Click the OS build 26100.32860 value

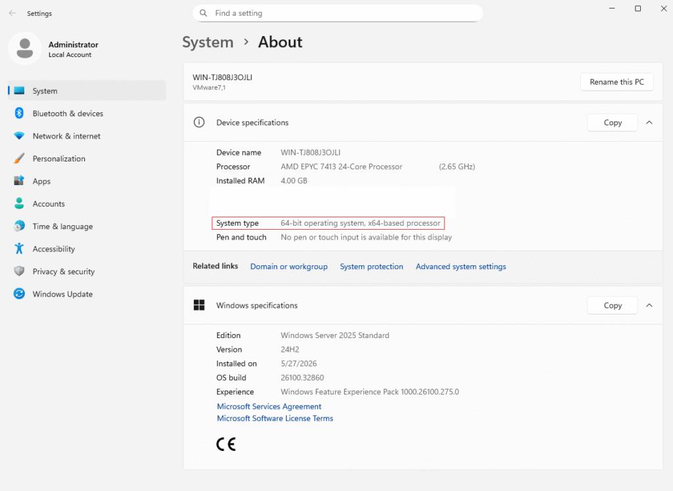(302, 378)
